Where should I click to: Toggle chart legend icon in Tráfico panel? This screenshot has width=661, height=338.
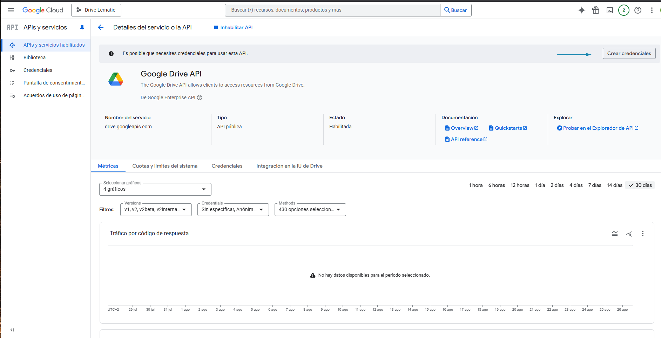(x=614, y=234)
